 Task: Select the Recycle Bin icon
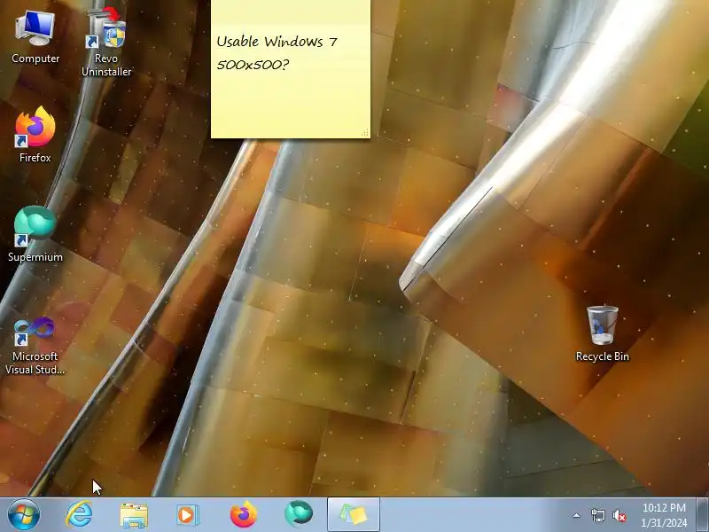[x=603, y=334]
